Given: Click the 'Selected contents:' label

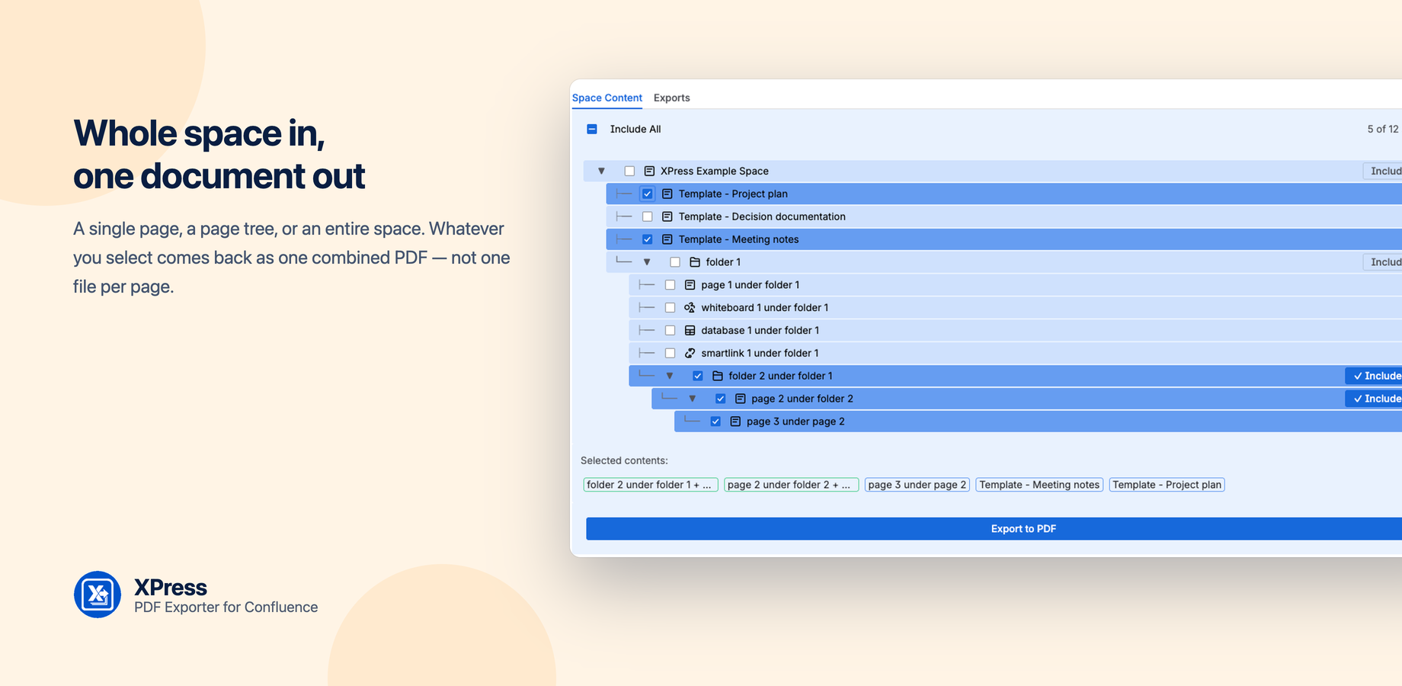Looking at the screenshot, I should (x=624, y=460).
